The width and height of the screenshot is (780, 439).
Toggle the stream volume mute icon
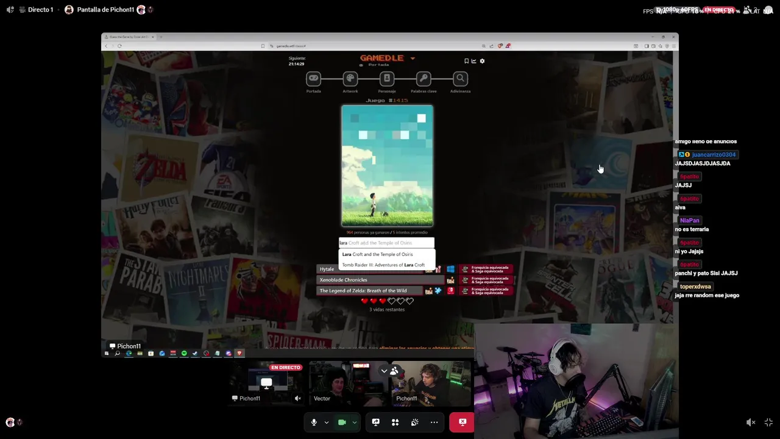click(751, 422)
